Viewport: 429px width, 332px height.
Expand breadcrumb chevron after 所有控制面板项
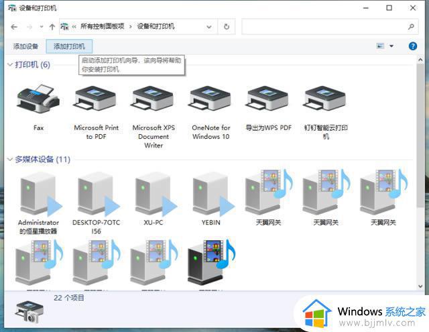tap(131, 27)
